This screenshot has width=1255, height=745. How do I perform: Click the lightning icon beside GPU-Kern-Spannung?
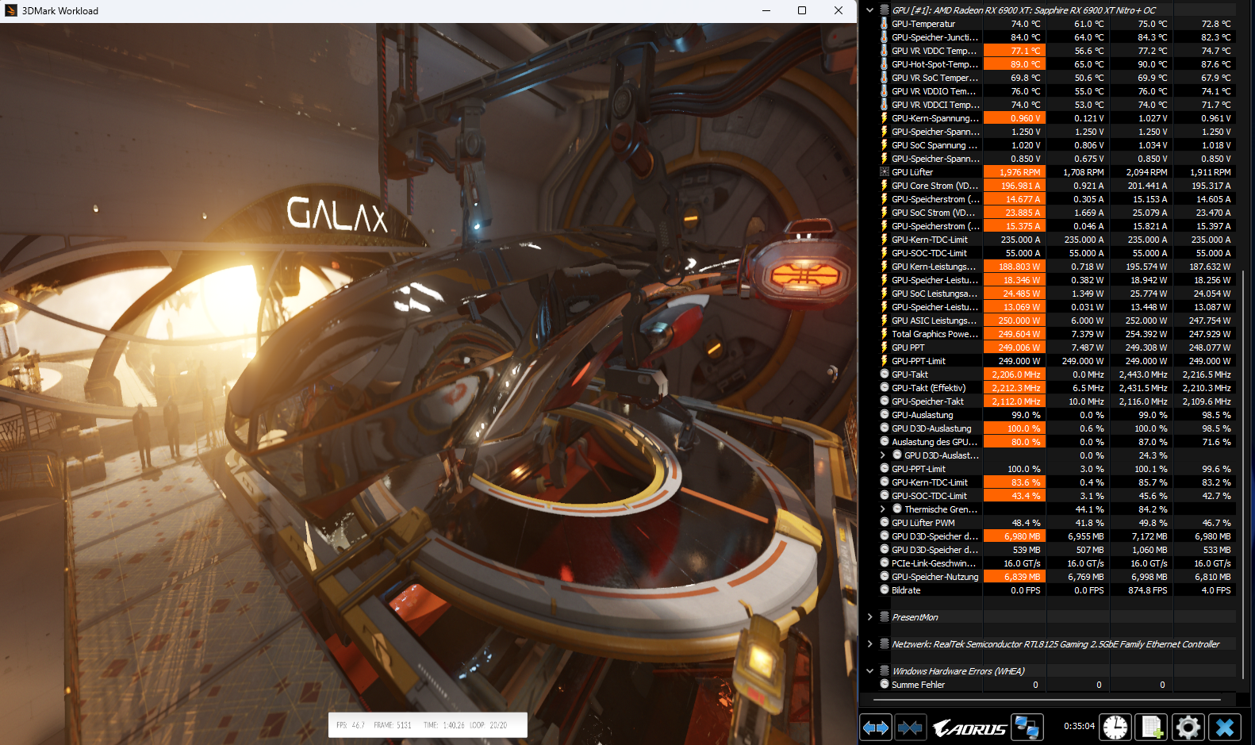pyautogui.click(x=884, y=118)
